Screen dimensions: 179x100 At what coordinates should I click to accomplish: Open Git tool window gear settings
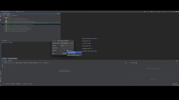coord(177,61)
